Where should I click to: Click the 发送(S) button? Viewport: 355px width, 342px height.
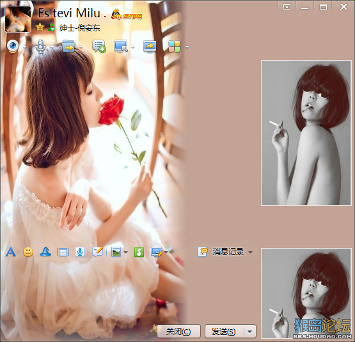pos(224,332)
